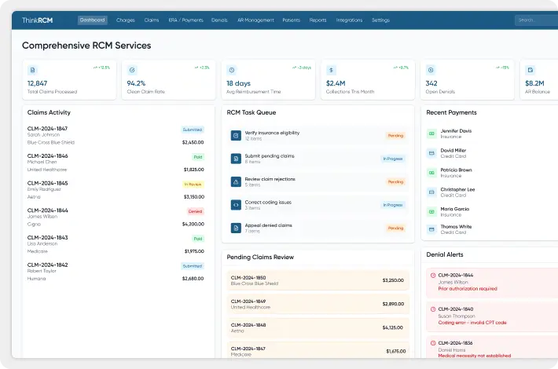
Task: Click the Submit pending claims task icon
Action: 236,159
